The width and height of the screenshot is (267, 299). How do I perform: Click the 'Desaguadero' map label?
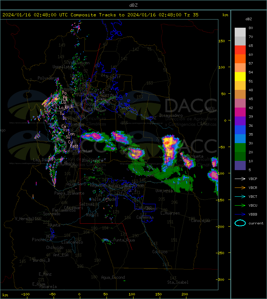click(x=171, y=115)
